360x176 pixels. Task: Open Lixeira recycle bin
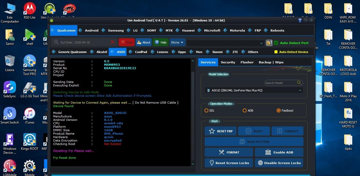tap(10, 63)
